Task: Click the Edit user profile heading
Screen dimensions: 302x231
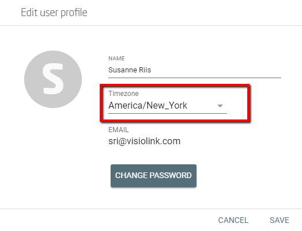Action: (x=54, y=13)
